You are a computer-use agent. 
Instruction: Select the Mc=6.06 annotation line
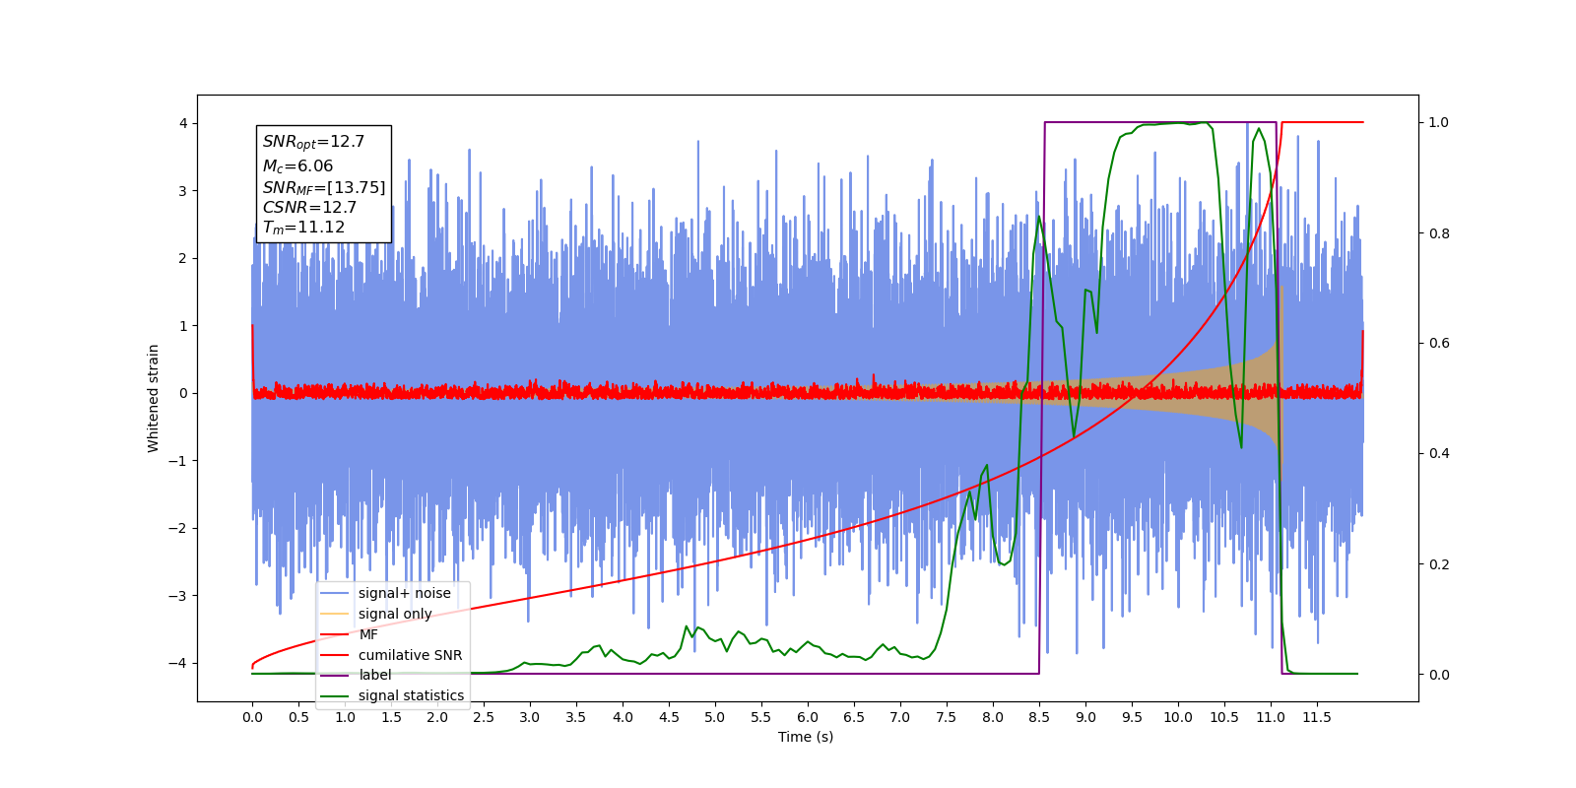[x=297, y=166]
